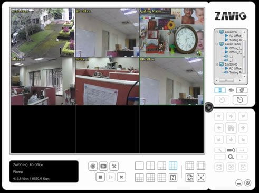Select the highlighted 3x3 nine-camera layout
Image resolution: width=259 pixels, height=193 pixels.
pyautogui.click(x=173, y=166)
